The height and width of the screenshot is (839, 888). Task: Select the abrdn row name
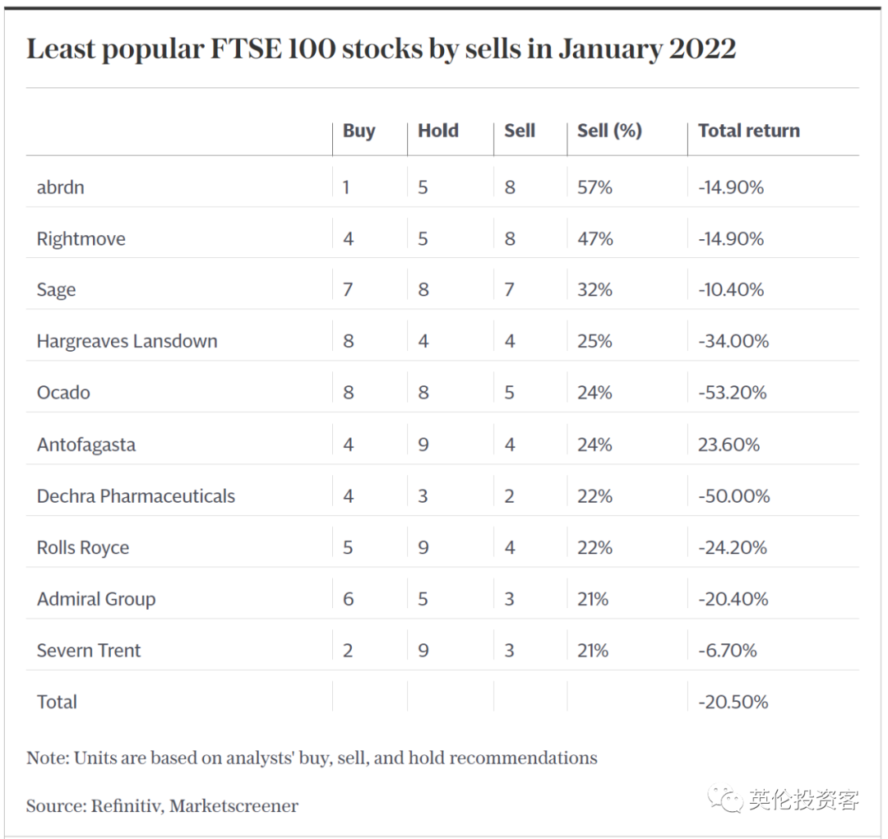coord(60,187)
